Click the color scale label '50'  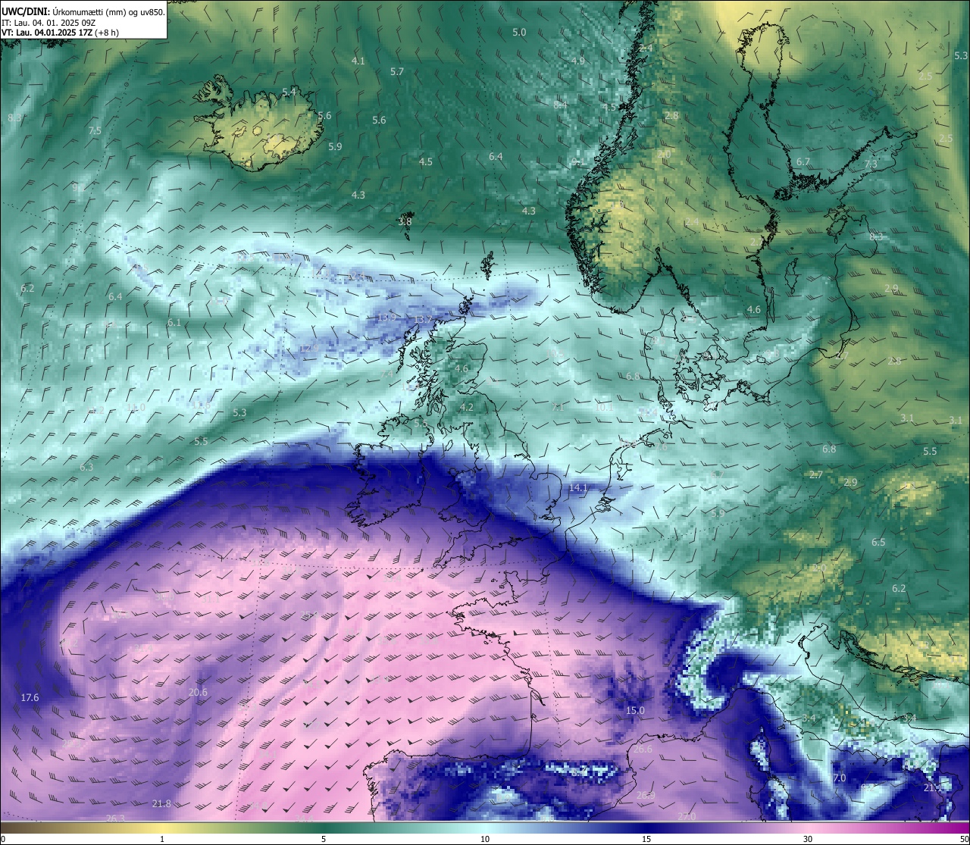(x=964, y=839)
